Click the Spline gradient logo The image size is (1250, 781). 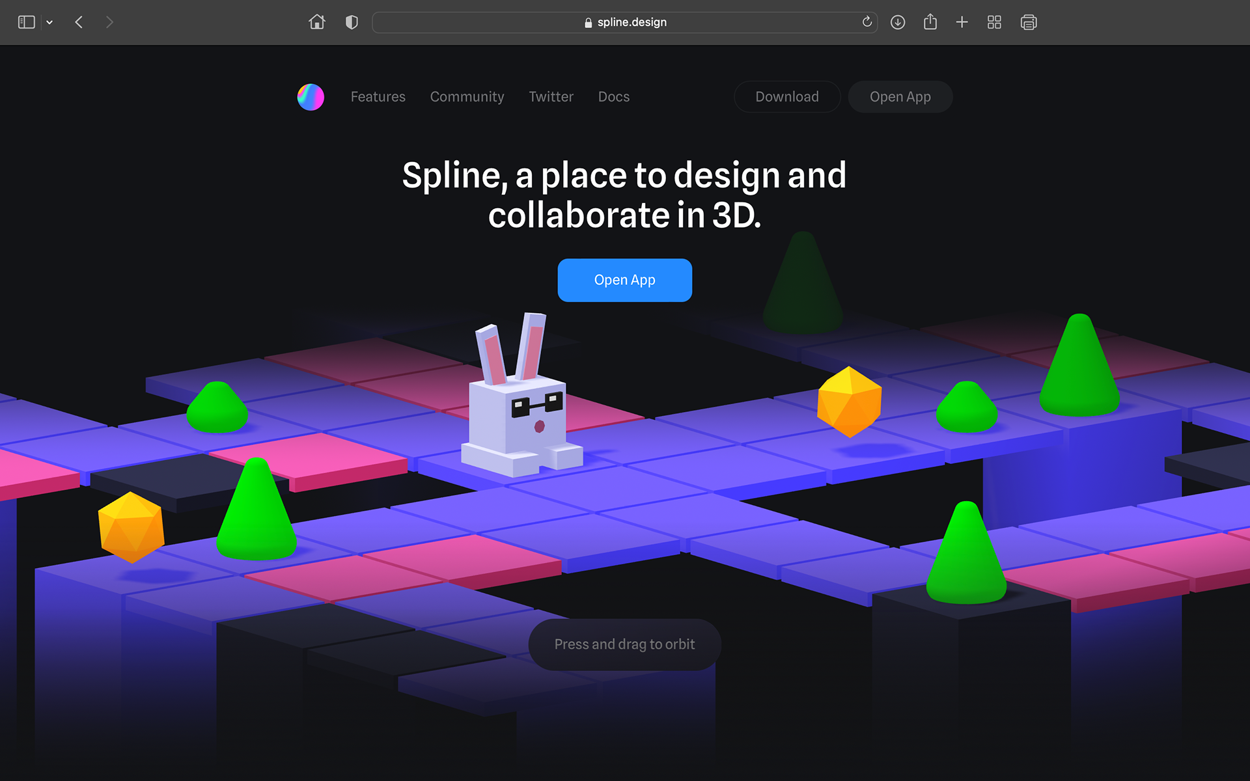(x=311, y=97)
